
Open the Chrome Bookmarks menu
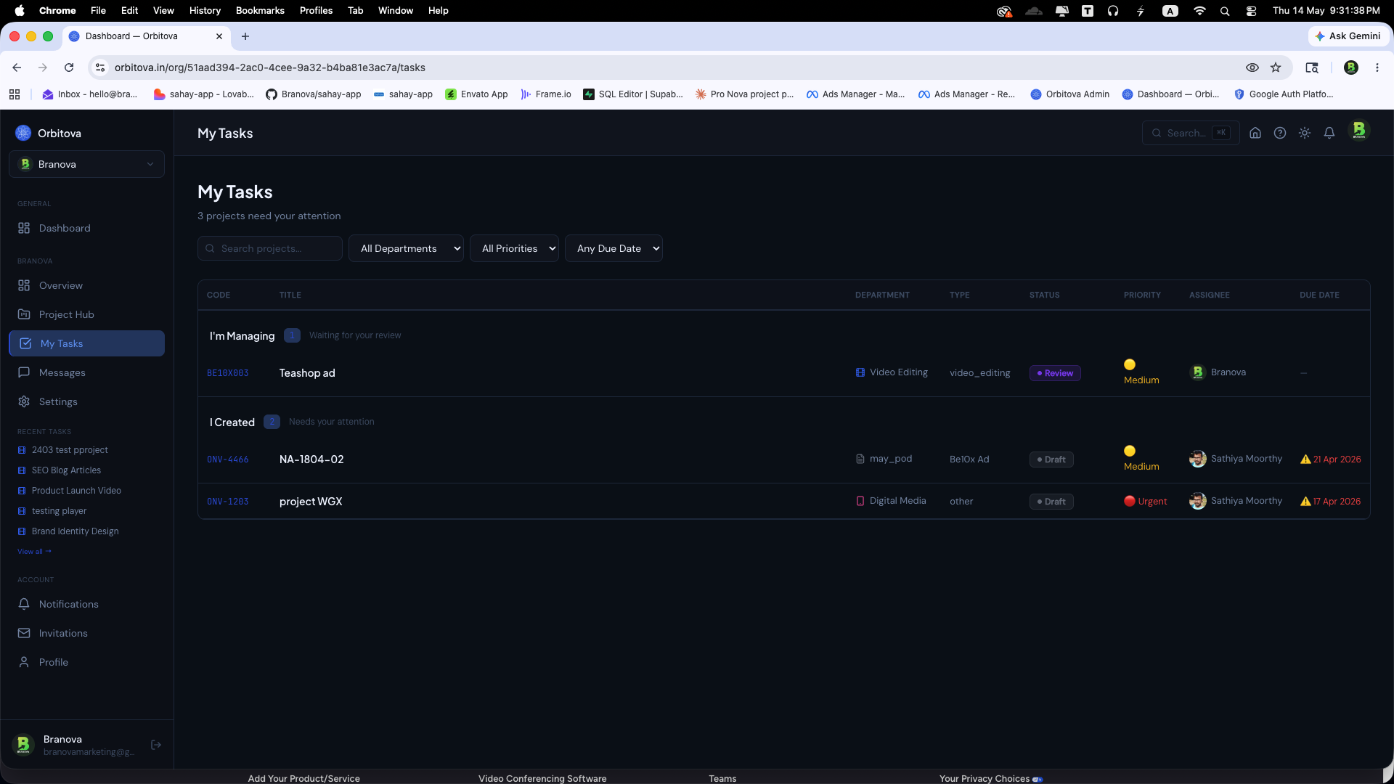[260, 11]
